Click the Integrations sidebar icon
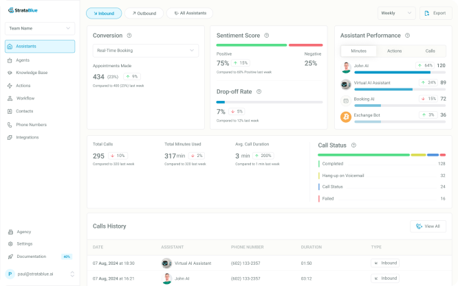The height and width of the screenshot is (286, 458). 10,137
